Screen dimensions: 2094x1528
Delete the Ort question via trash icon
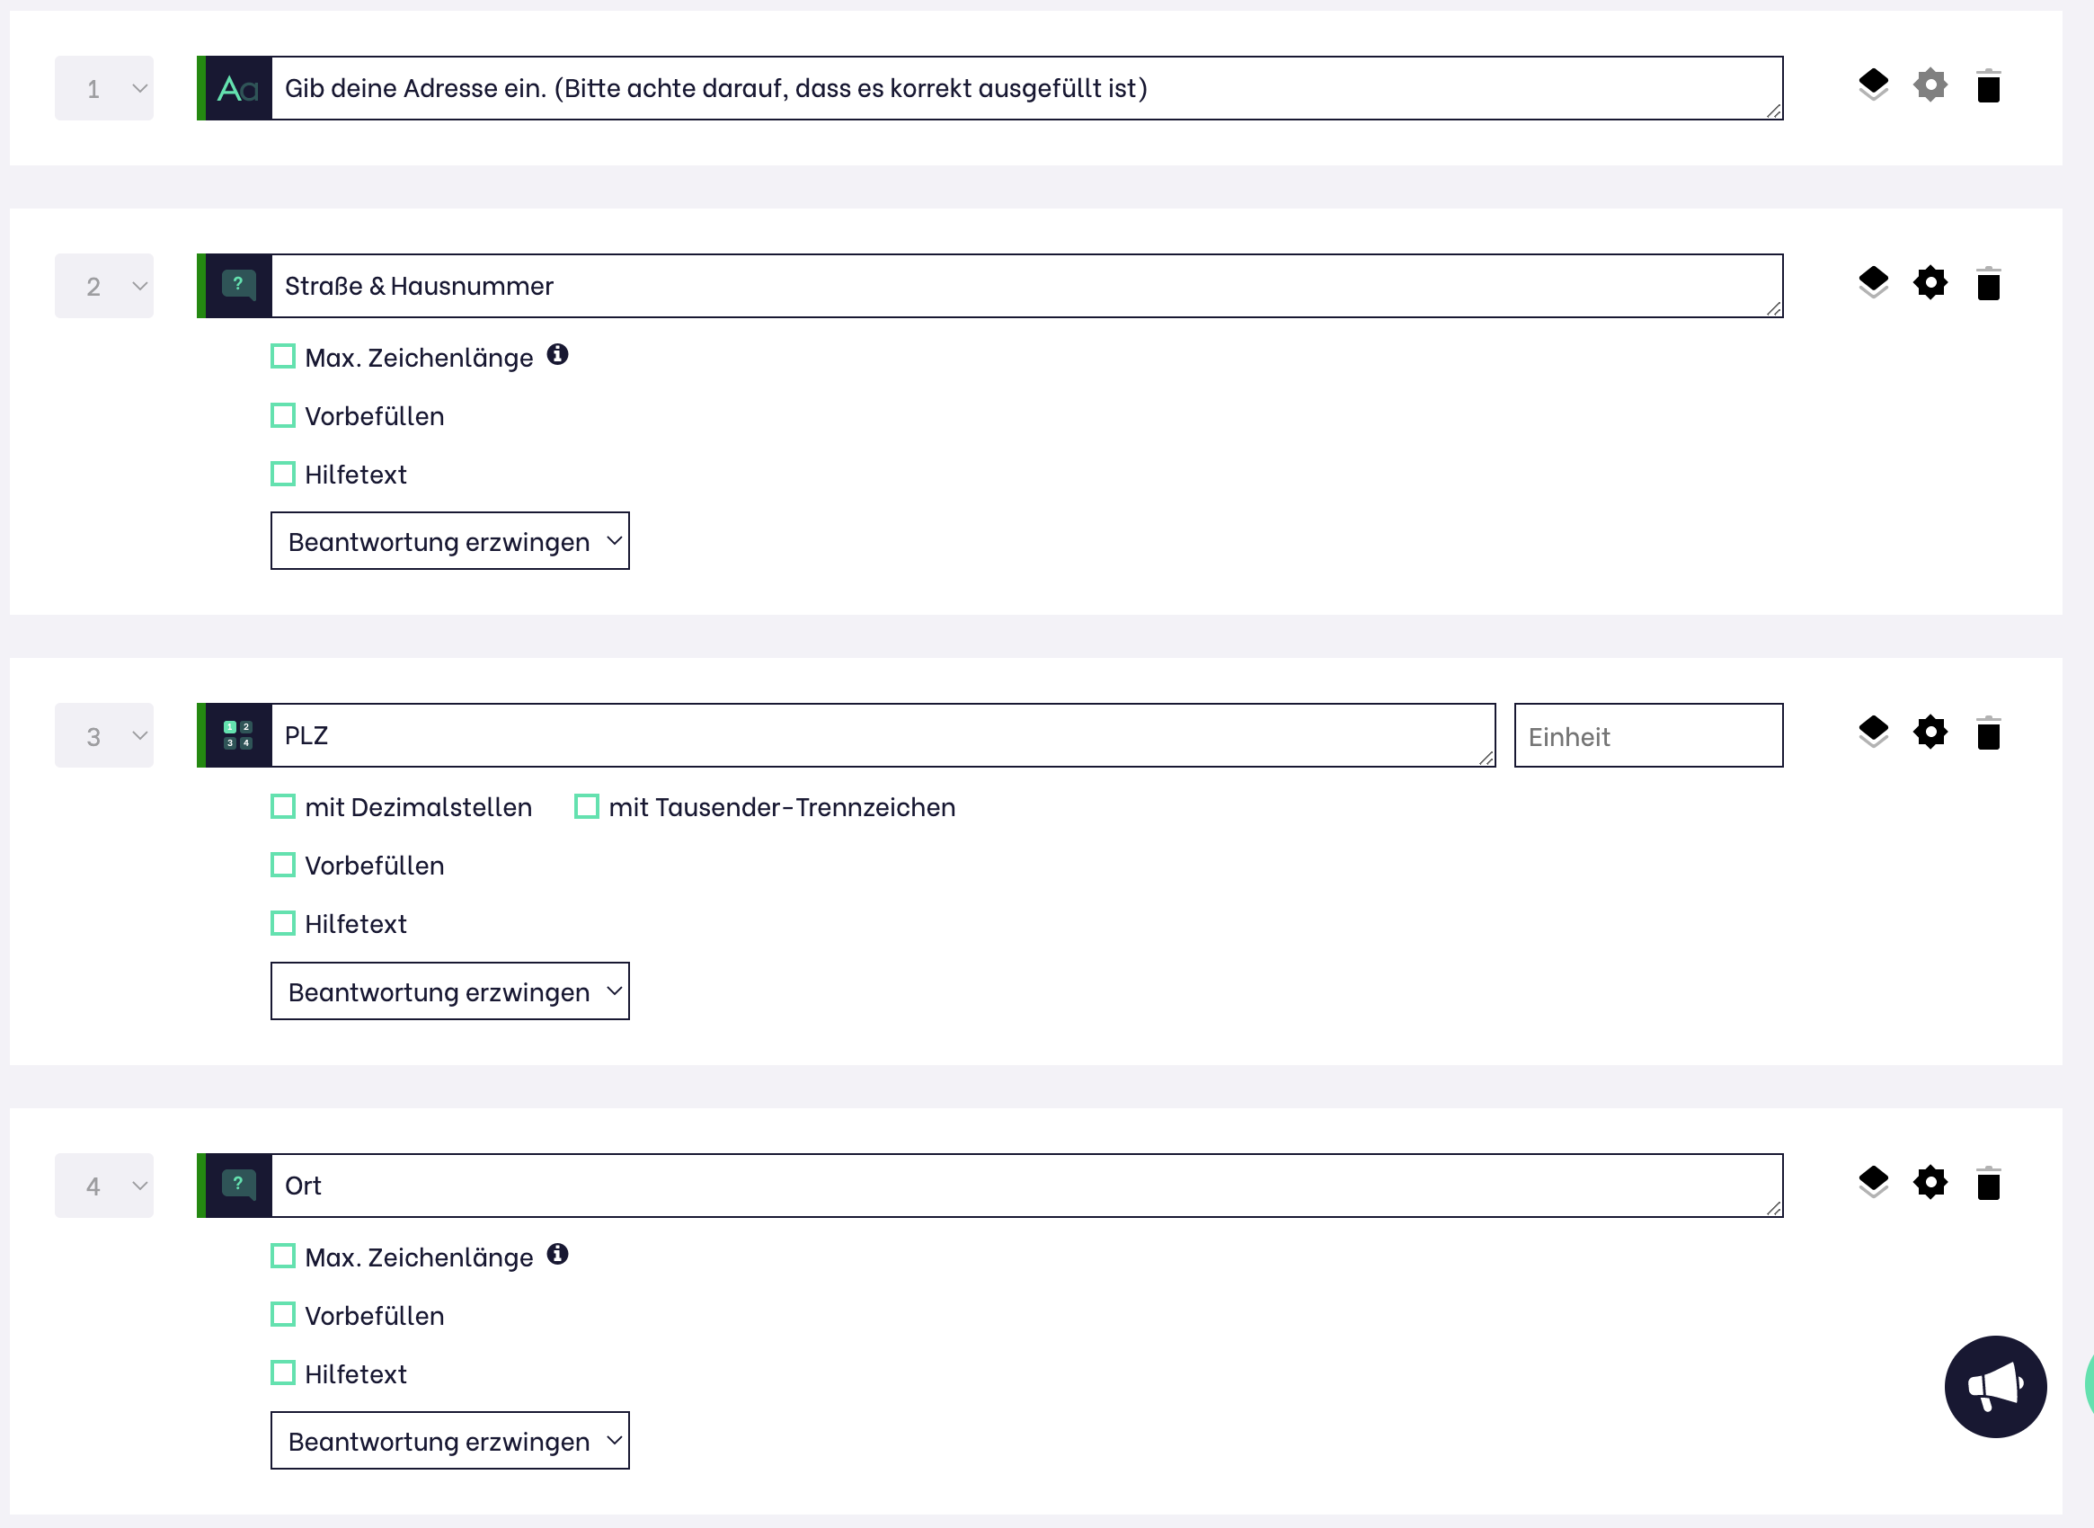click(1988, 1184)
